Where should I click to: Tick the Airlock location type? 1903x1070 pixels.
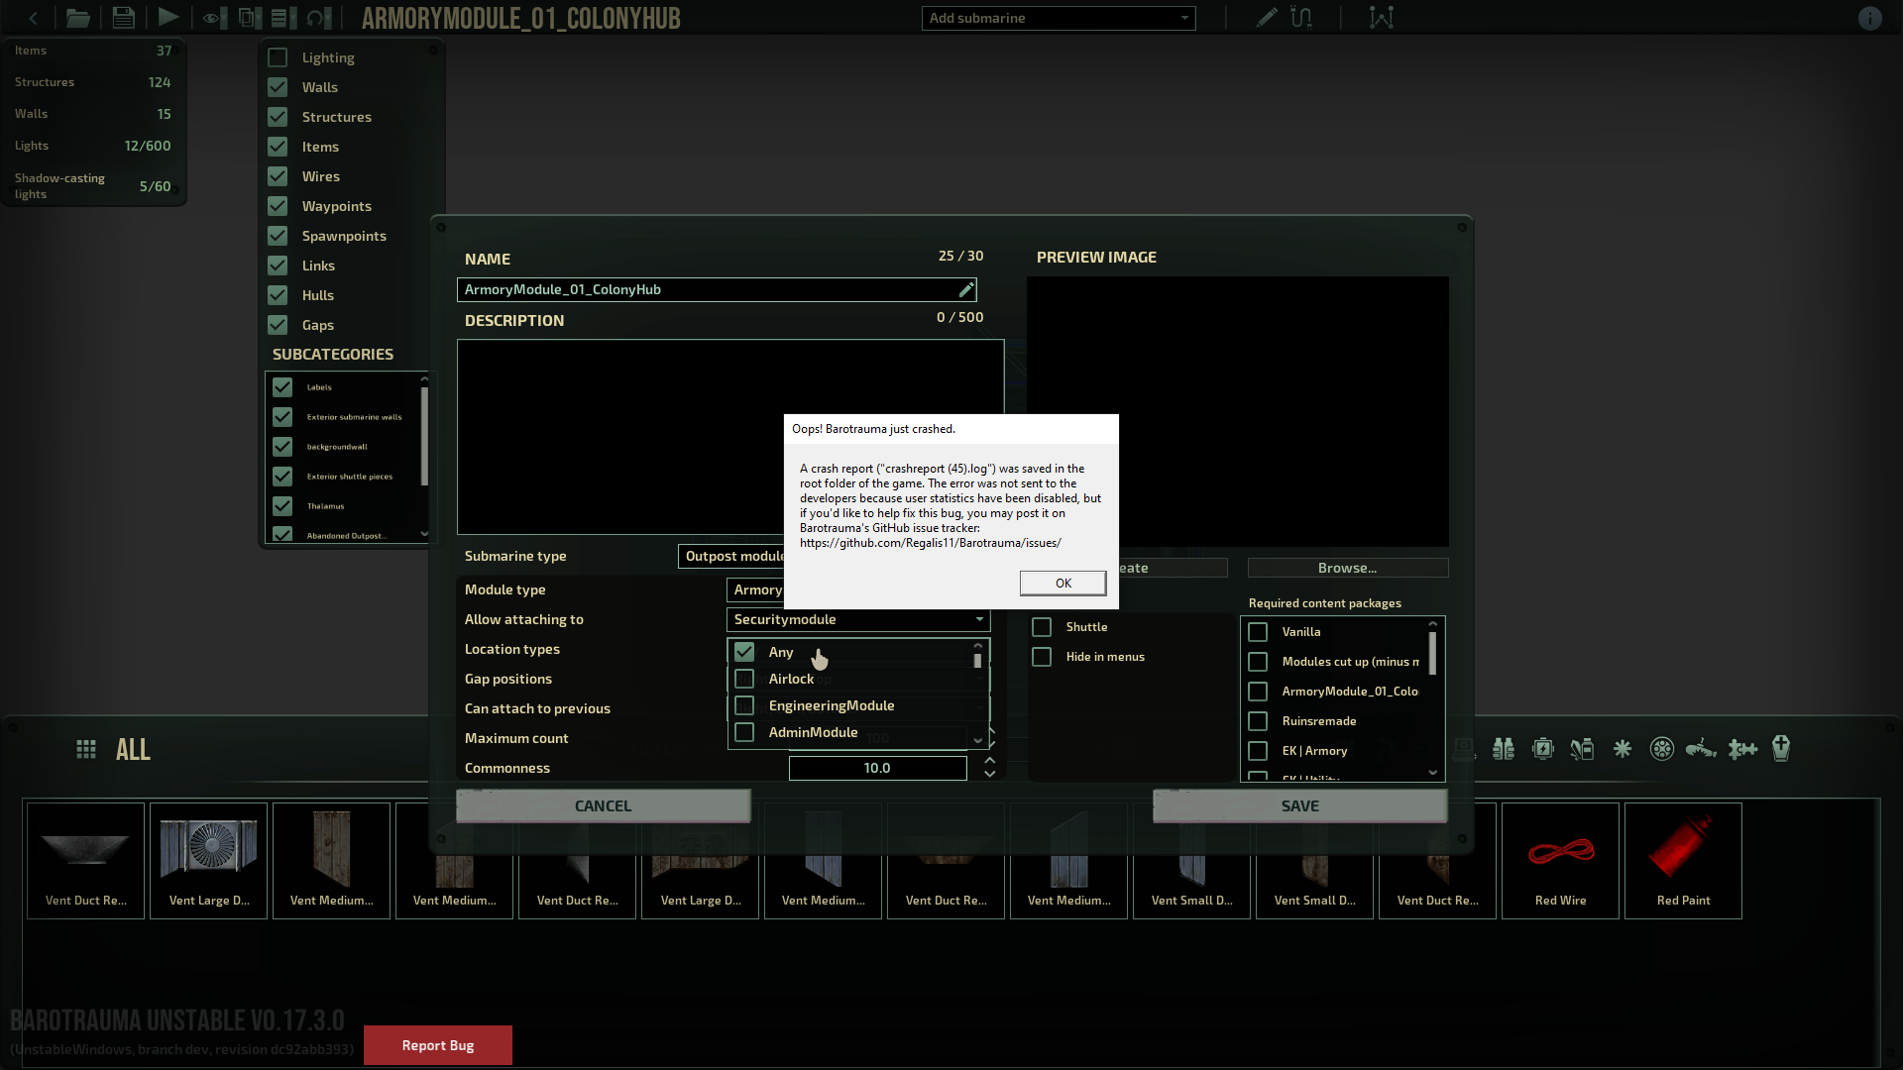tap(744, 679)
